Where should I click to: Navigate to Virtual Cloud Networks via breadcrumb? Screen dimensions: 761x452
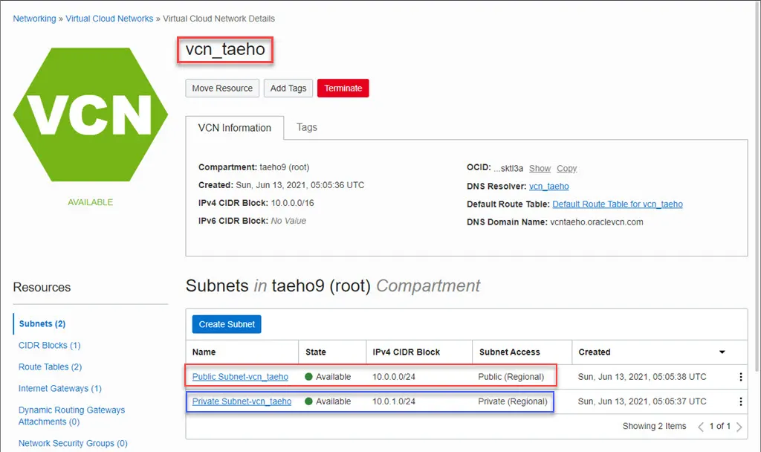[x=109, y=19]
